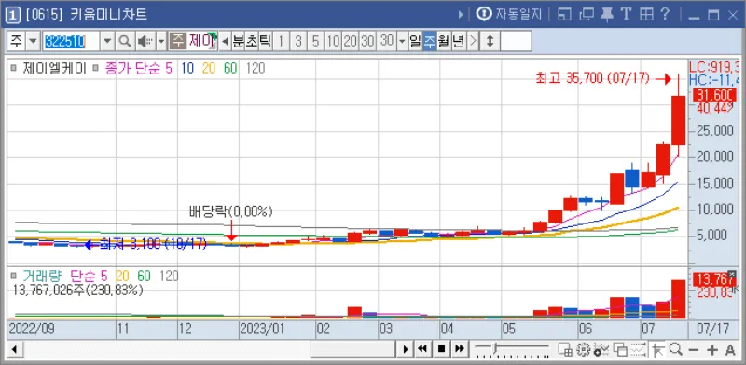Click the A auto-fit icon

click(x=730, y=350)
